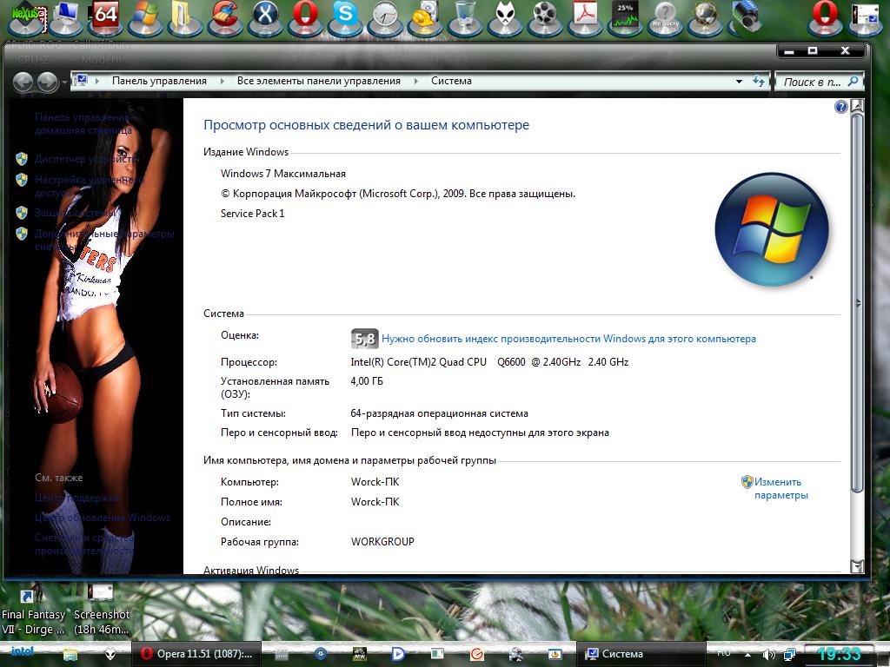Open the address bar history dropdown

[x=739, y=81]
